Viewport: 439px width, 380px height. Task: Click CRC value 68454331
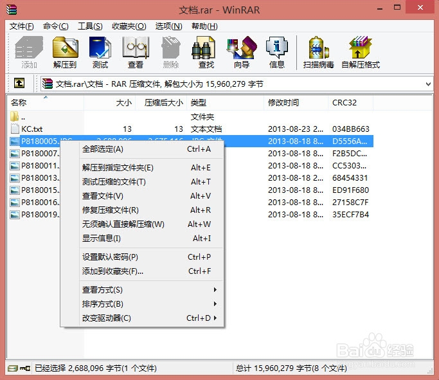350,178
